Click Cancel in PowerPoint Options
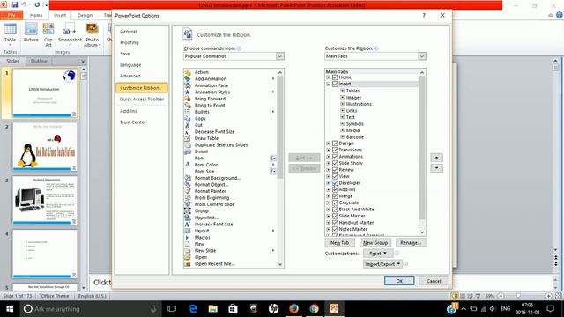The width and height of the screenshot is (564, 317). click(x=434, y=281)
